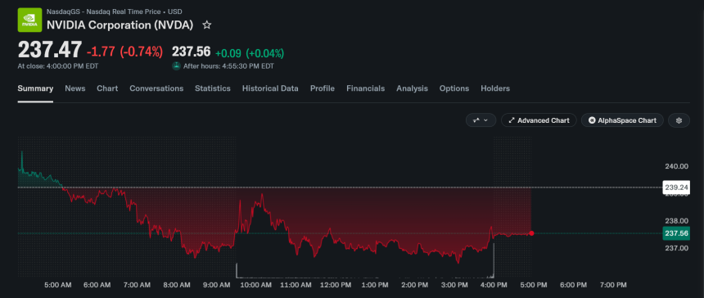This screenshot has height=298, width=704.
Task: Click the 10:00 AM axis label
Action: pyautogui.click(x=256, y=285)
